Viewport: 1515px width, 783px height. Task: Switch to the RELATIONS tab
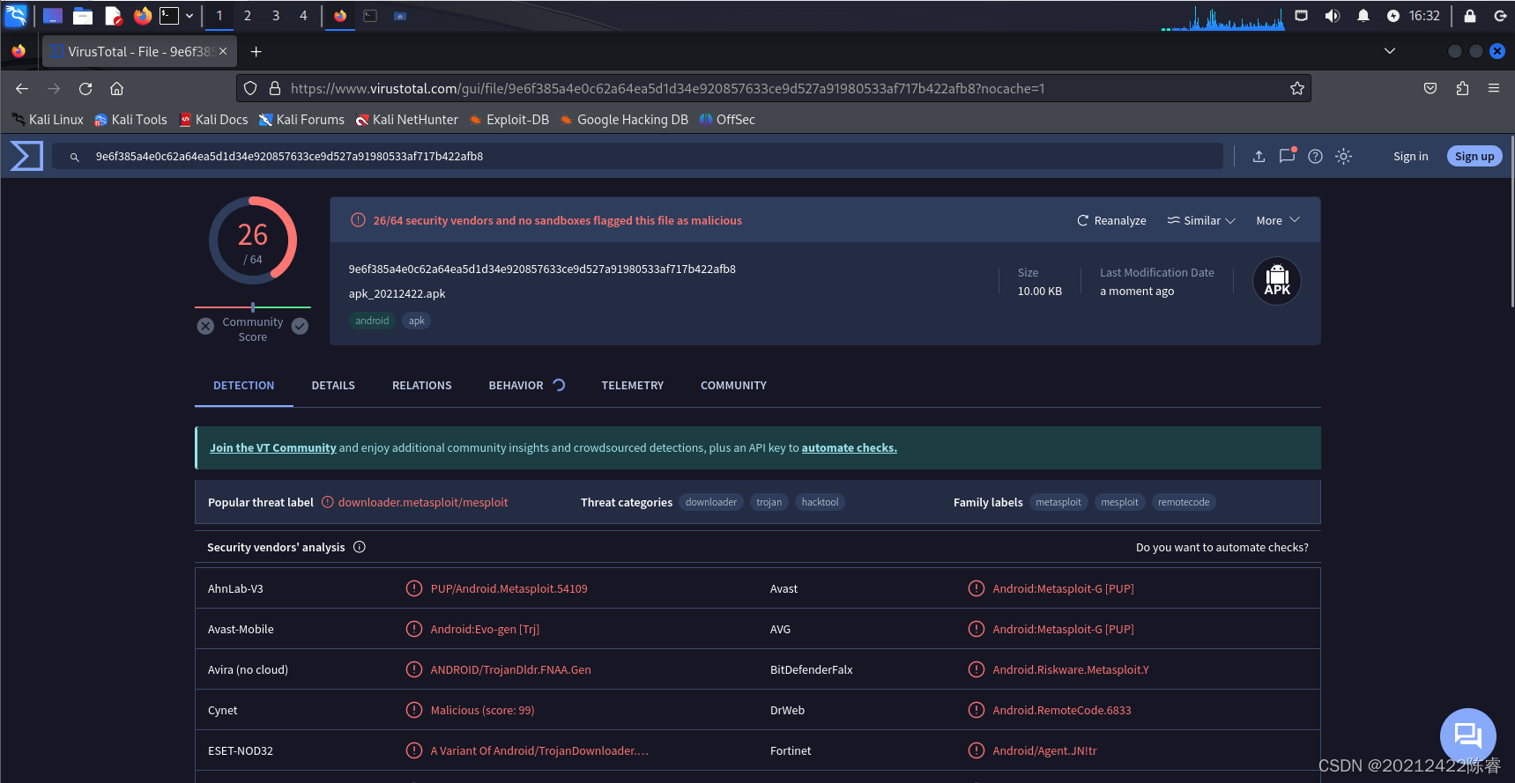(x=421, y=386)
